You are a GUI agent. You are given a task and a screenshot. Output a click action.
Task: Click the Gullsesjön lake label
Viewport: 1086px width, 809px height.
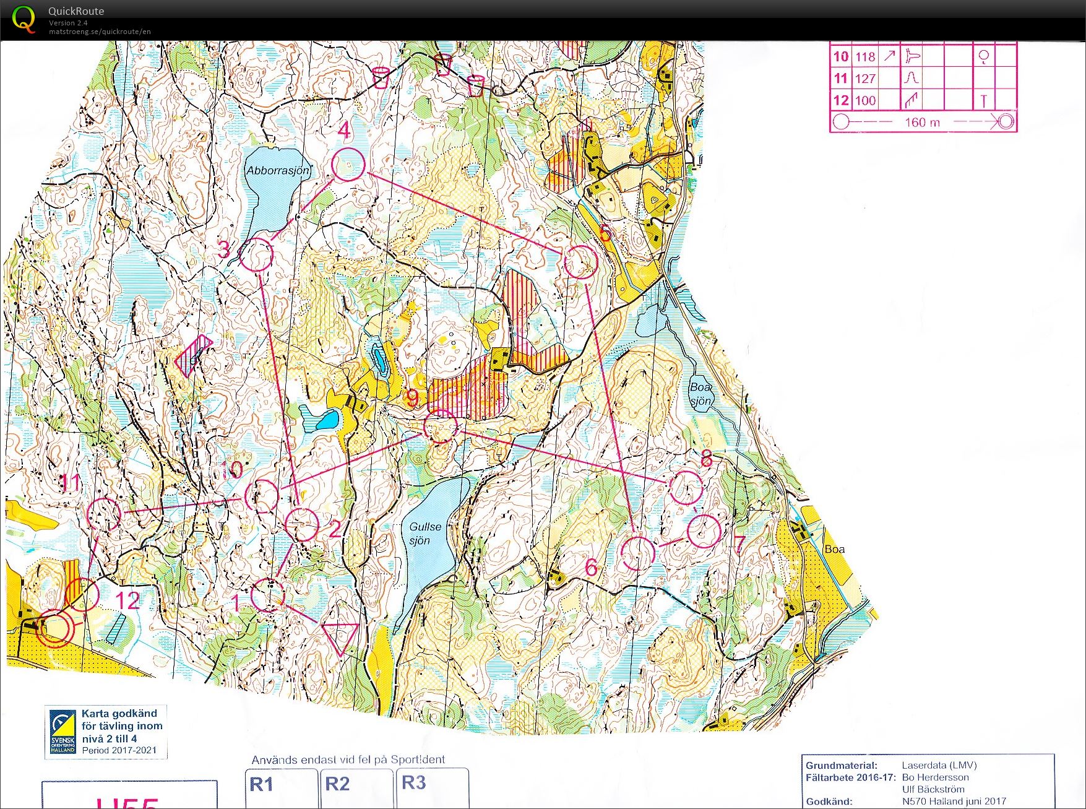[x=425, y=533]
